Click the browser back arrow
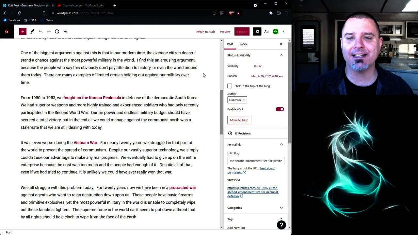Screen dimensions: 418x235 5,13
